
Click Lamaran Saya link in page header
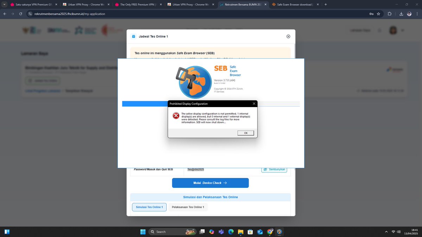(360, 31)
